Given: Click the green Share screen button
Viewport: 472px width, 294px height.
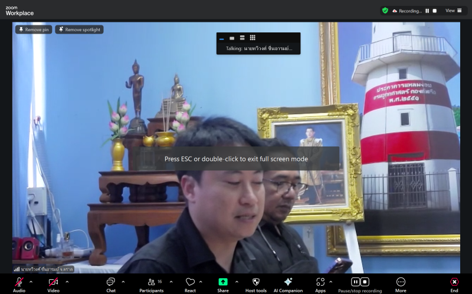Looking at the screenshot, I should tap(223, 282).
